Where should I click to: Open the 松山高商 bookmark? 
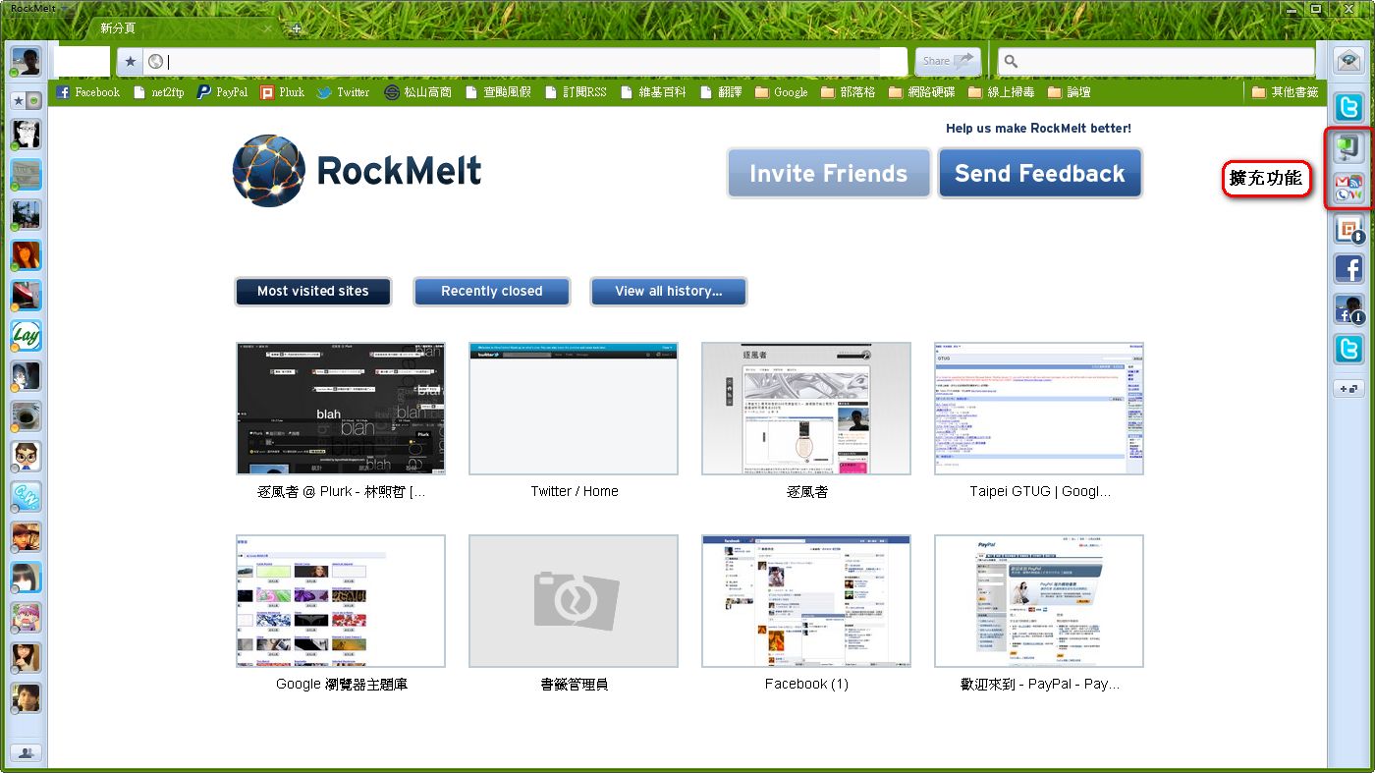417,92
